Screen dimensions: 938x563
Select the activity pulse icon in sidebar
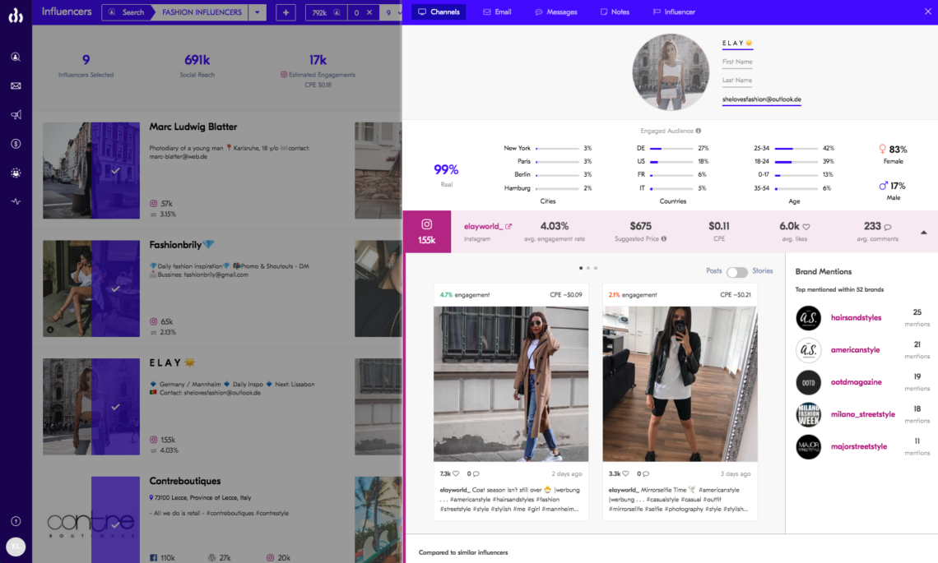(15, 201)
